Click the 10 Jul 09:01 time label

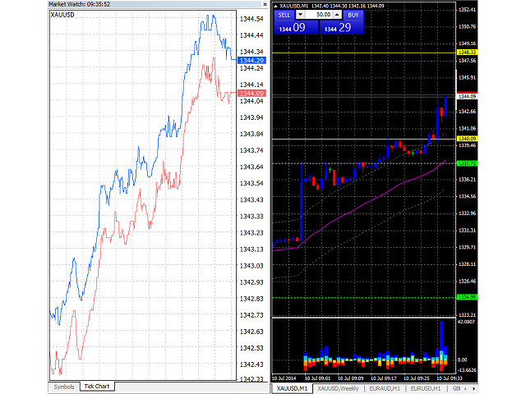click(x=317, y=378)
